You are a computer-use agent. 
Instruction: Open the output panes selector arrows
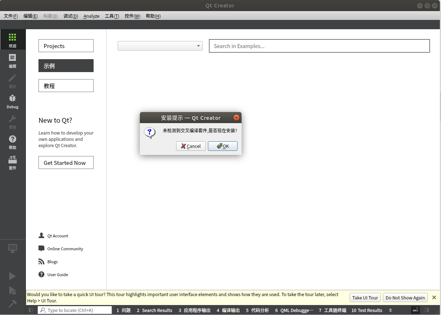pos(390,310)
